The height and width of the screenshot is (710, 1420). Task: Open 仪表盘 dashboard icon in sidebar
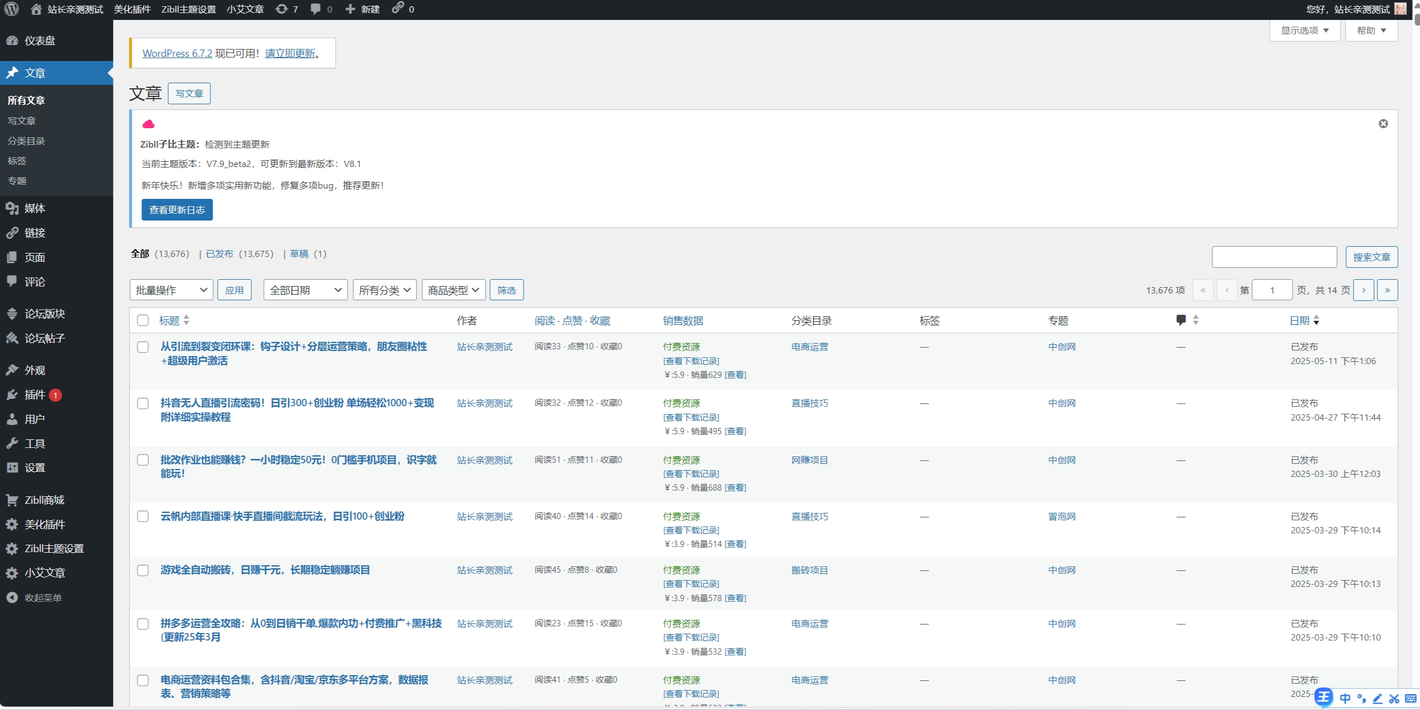(x=12, y=40)
